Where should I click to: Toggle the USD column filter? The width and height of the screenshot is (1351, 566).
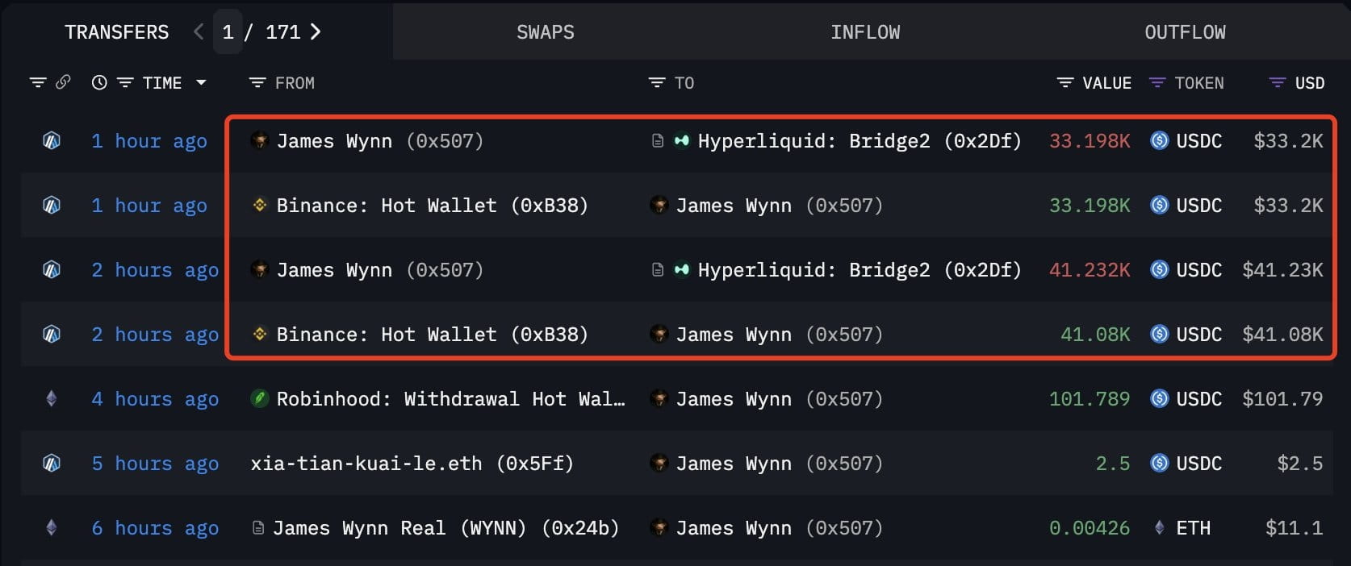click(x=1277, y=83)
